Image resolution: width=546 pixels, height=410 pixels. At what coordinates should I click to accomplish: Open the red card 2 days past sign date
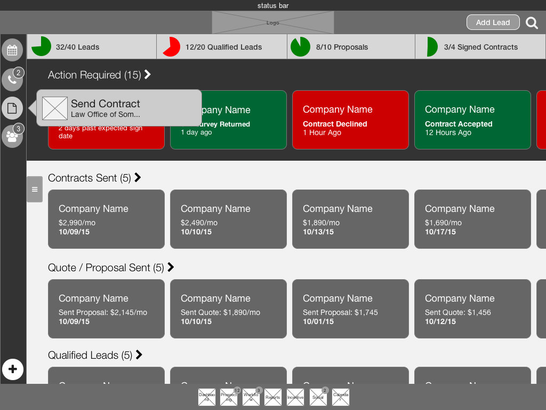106,137
